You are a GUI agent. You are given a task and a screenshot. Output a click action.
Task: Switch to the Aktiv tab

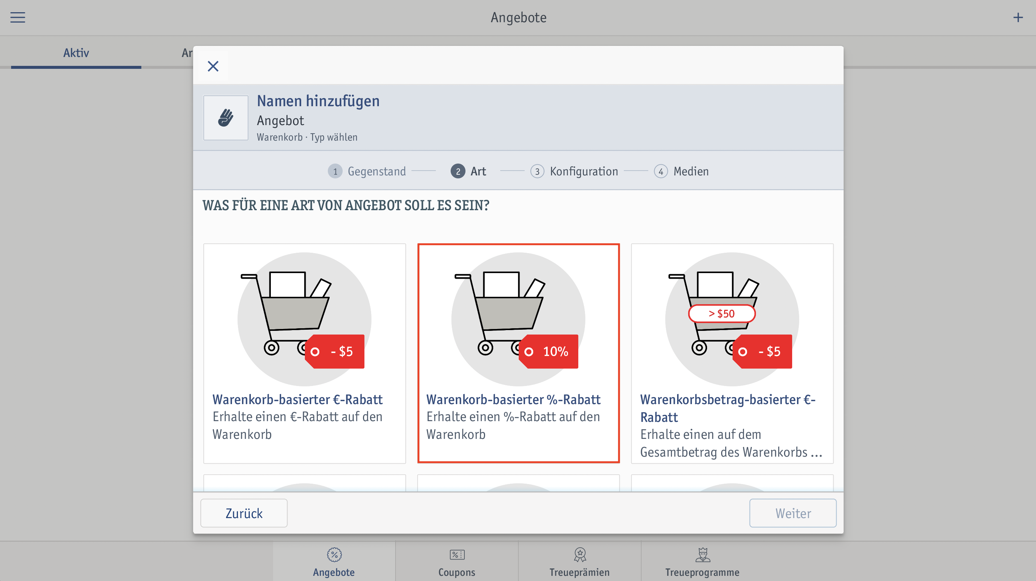(76, 53)
